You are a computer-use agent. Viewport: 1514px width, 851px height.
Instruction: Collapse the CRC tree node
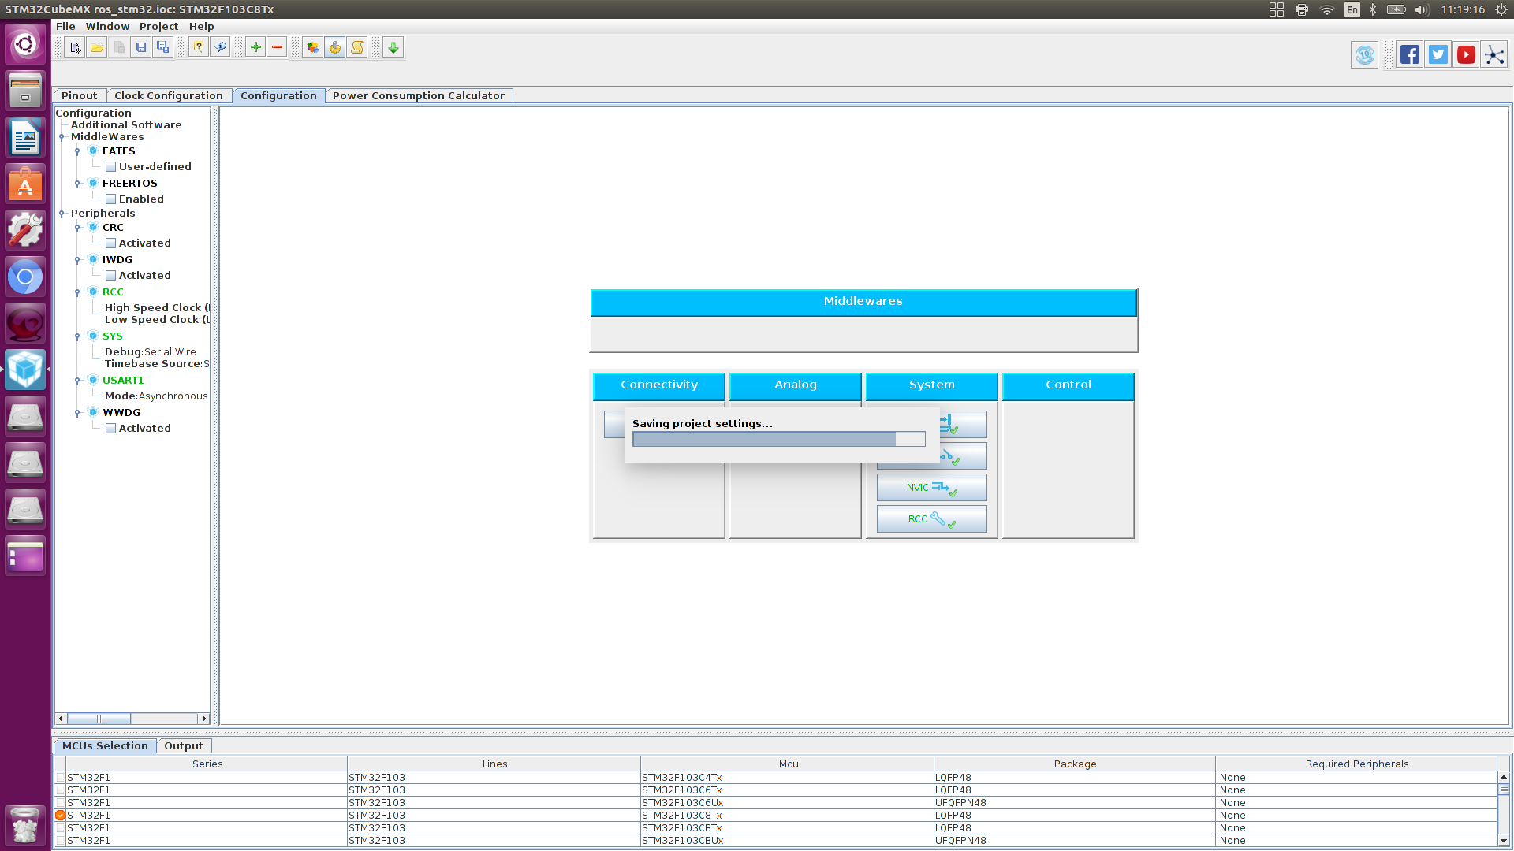pyautogui.click(x=77, y=228)
